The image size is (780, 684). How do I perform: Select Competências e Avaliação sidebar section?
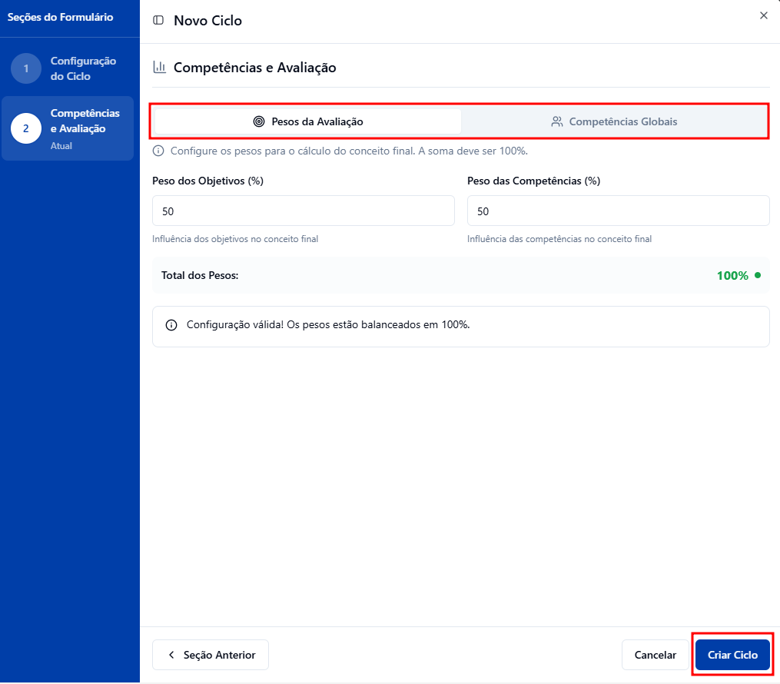point(85,121)
